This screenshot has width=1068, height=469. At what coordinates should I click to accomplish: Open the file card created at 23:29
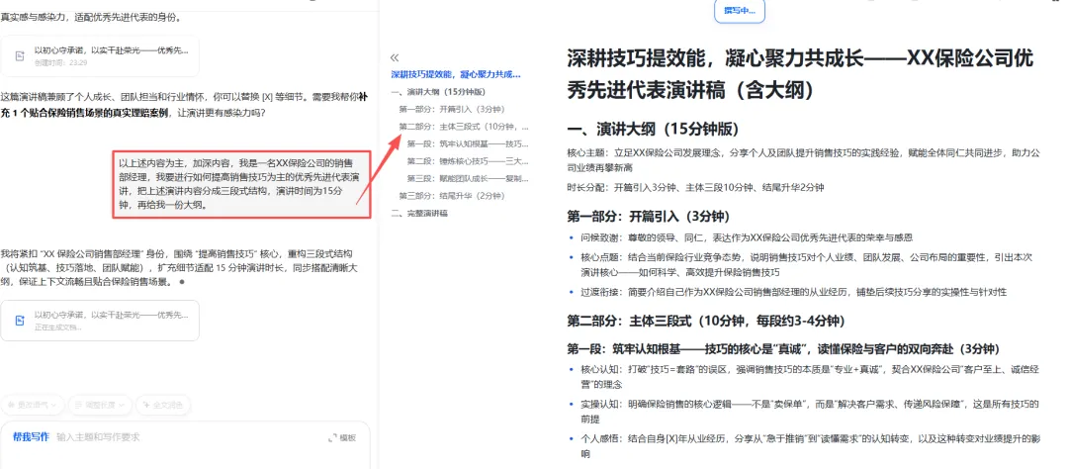(x=100, y=55)
